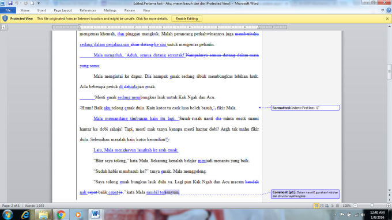Viewport: 392px width, 220px height.
Task: Switch to the Insert ribbon tab
Action: pyautogui.click(x=42, y=10)
